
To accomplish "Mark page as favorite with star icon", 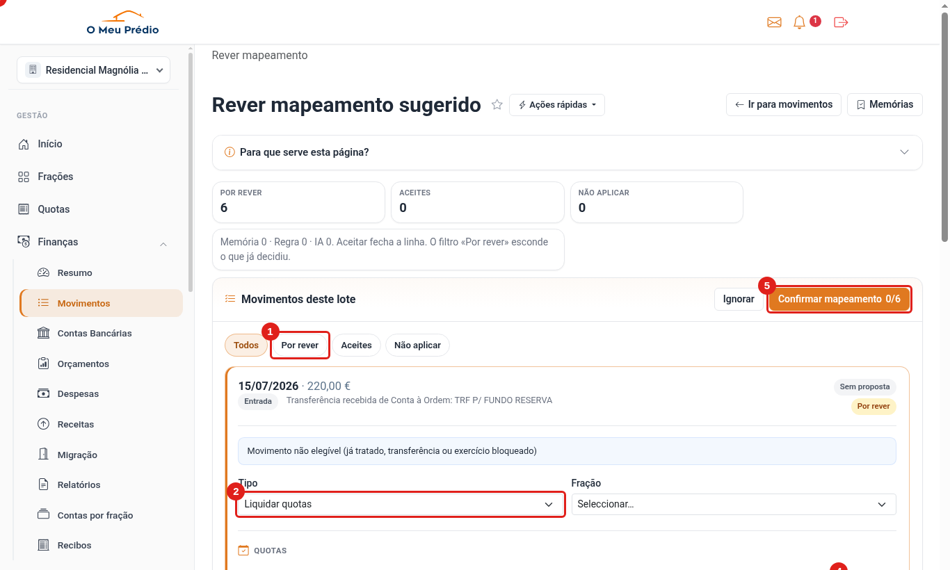I will click(497, 105).
